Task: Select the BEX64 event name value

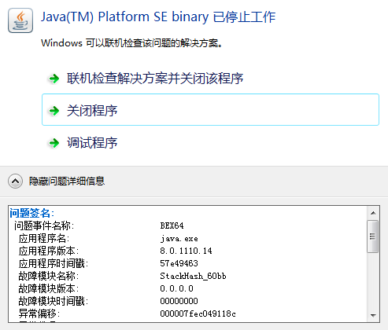Action: 172,225
